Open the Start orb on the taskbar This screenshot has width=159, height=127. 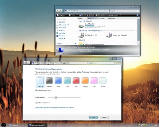(x=4, y=125)
